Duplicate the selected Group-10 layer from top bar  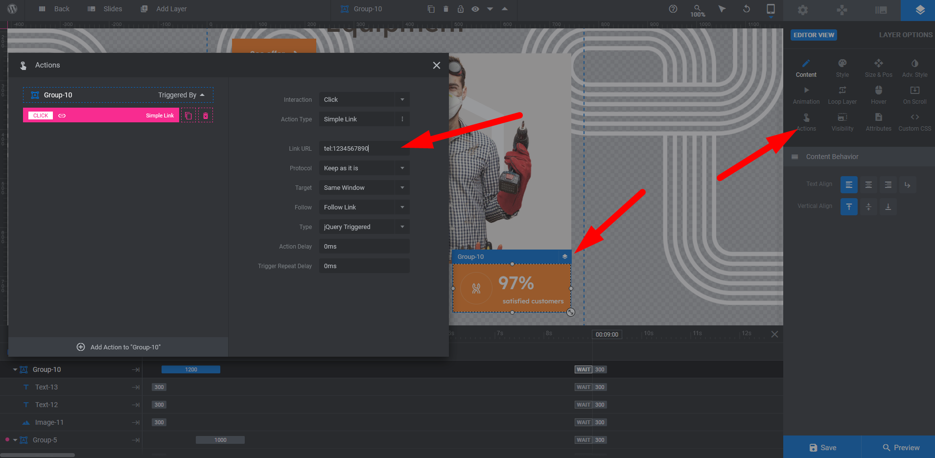431,9
